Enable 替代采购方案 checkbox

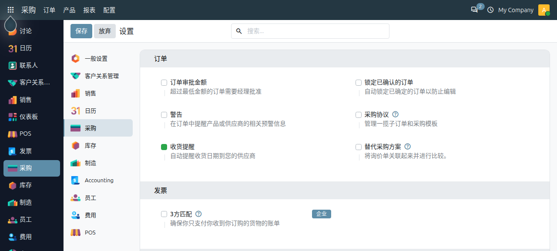(x=359, y=147)
